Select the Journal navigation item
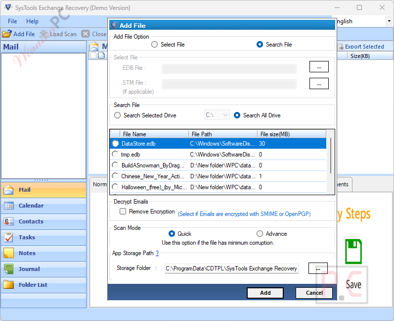 click(44, 269)
